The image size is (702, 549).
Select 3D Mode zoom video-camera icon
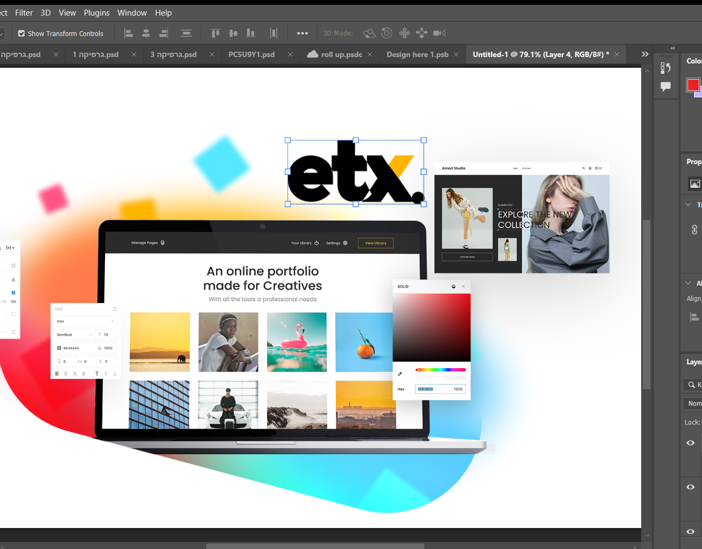[439, 33]
